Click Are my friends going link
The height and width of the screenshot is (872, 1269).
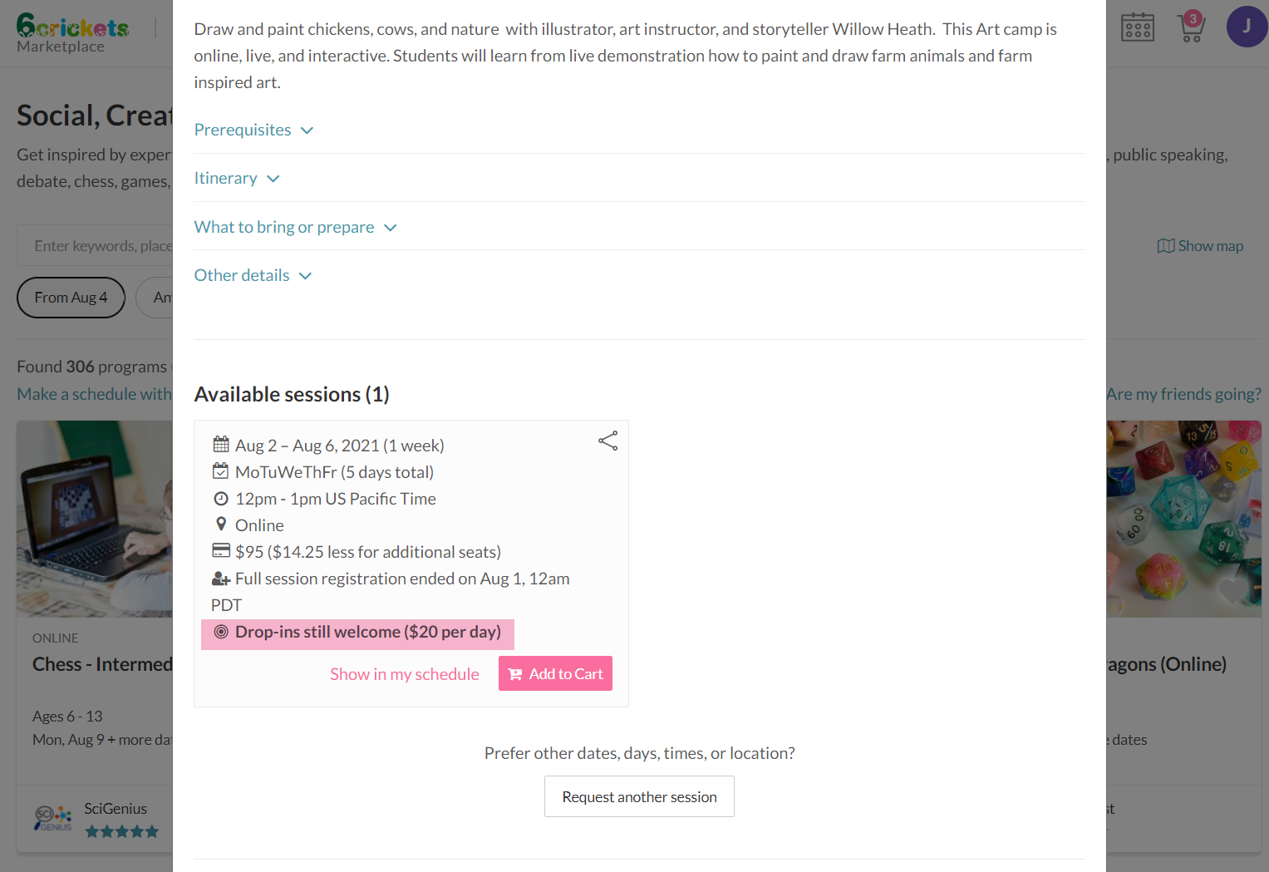pos(1183,394)
